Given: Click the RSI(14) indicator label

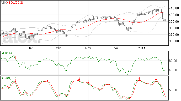Looking at the screenshot, I should (6, 53).
